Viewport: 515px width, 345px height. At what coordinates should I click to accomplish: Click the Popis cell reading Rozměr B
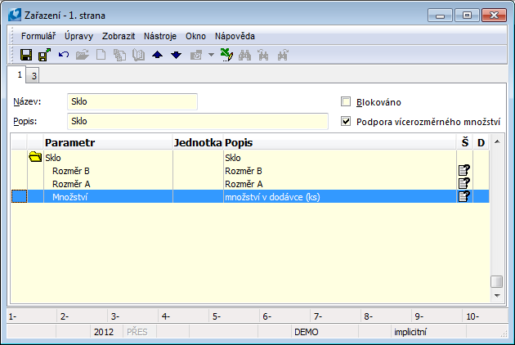point(340,171)
